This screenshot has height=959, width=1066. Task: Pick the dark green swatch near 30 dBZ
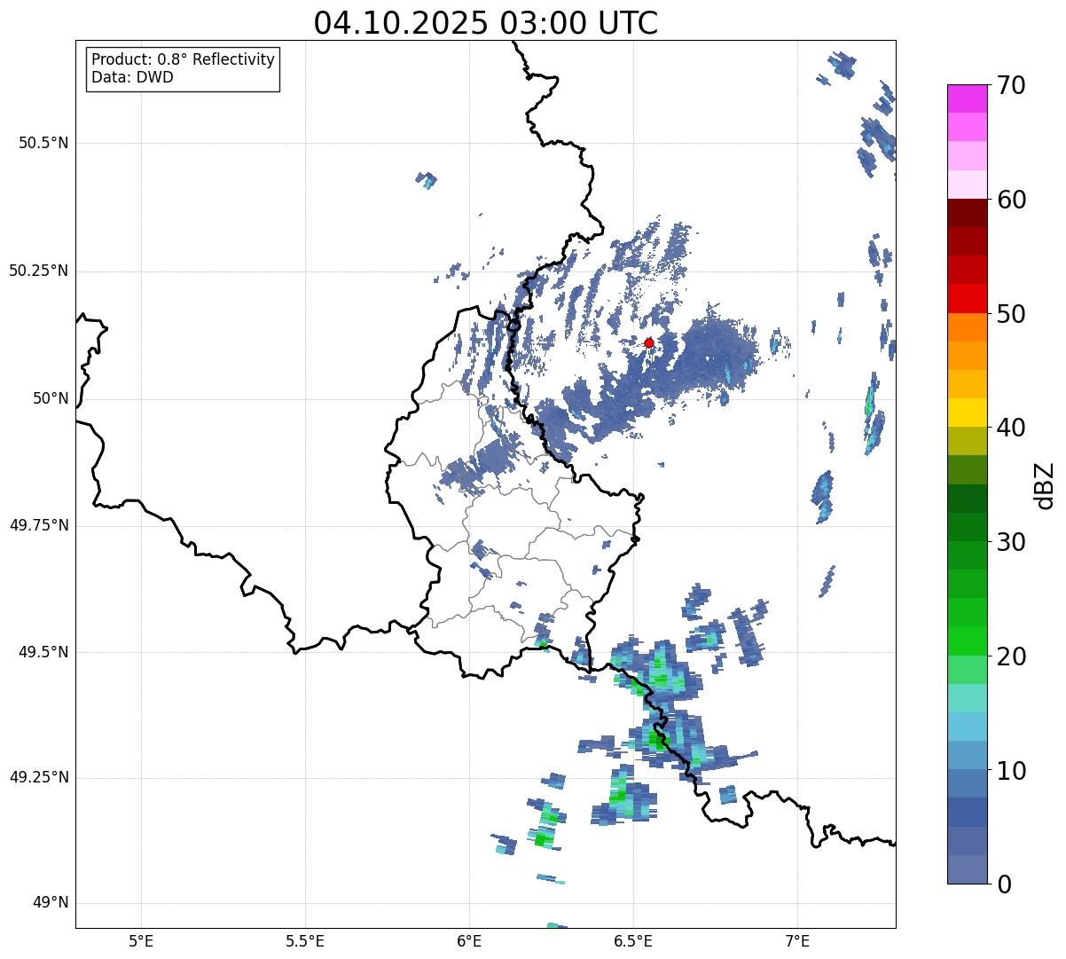967,527
